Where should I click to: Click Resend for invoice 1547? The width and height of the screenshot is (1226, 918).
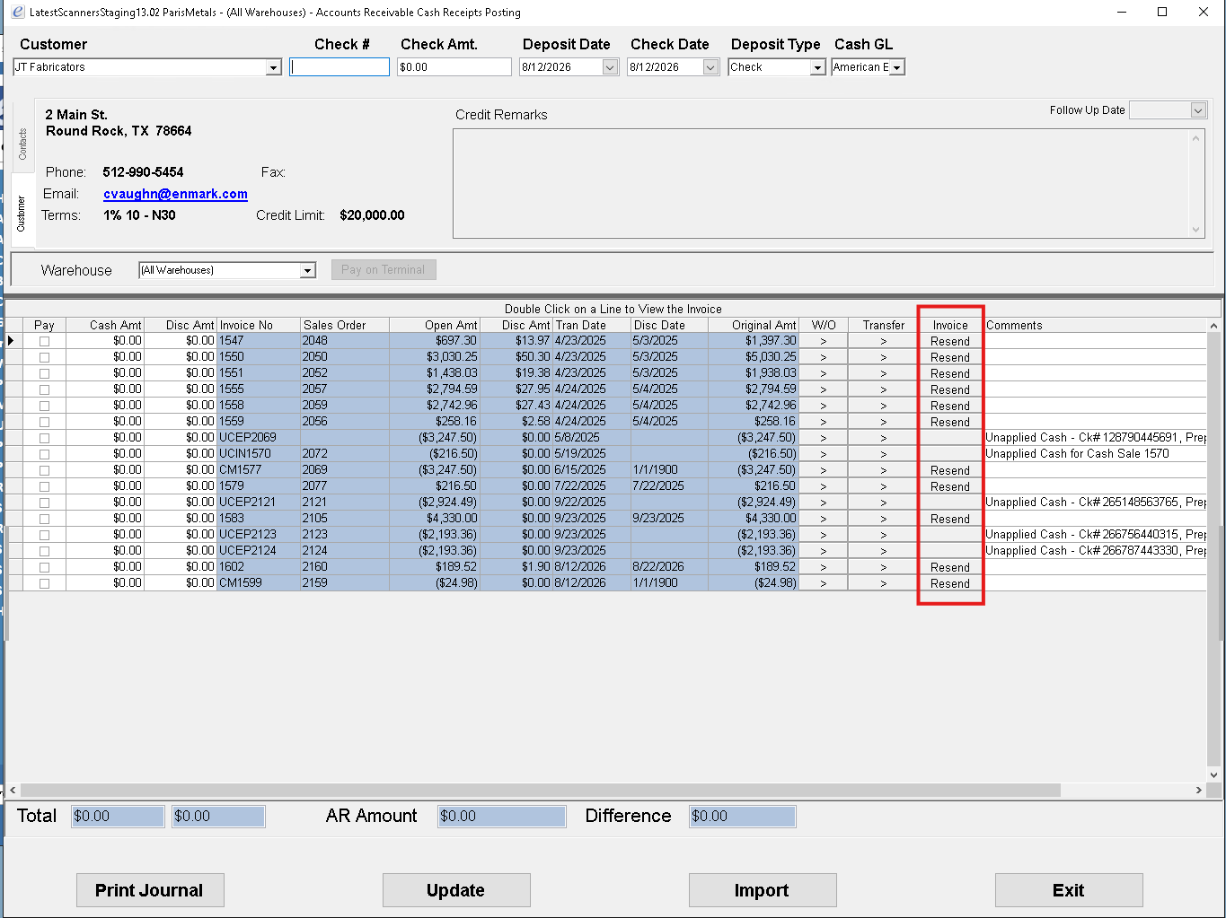click(x=950, y=341)
